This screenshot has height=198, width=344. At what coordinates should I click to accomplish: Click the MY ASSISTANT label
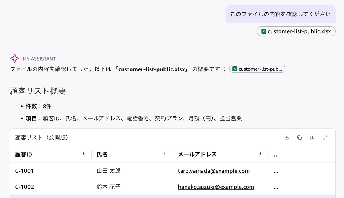(39, 59)
